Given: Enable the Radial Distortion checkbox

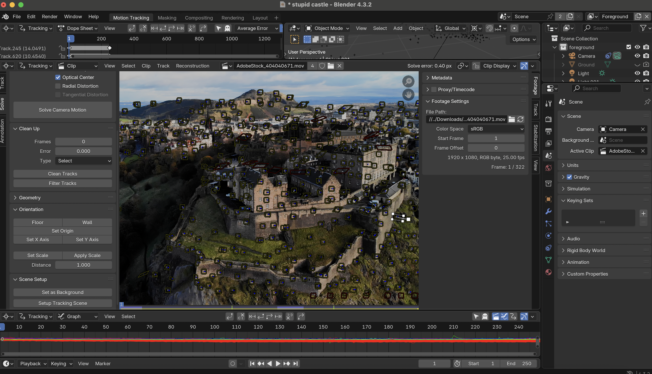Looking at the screenshot, I should click(x=58, y=86).
